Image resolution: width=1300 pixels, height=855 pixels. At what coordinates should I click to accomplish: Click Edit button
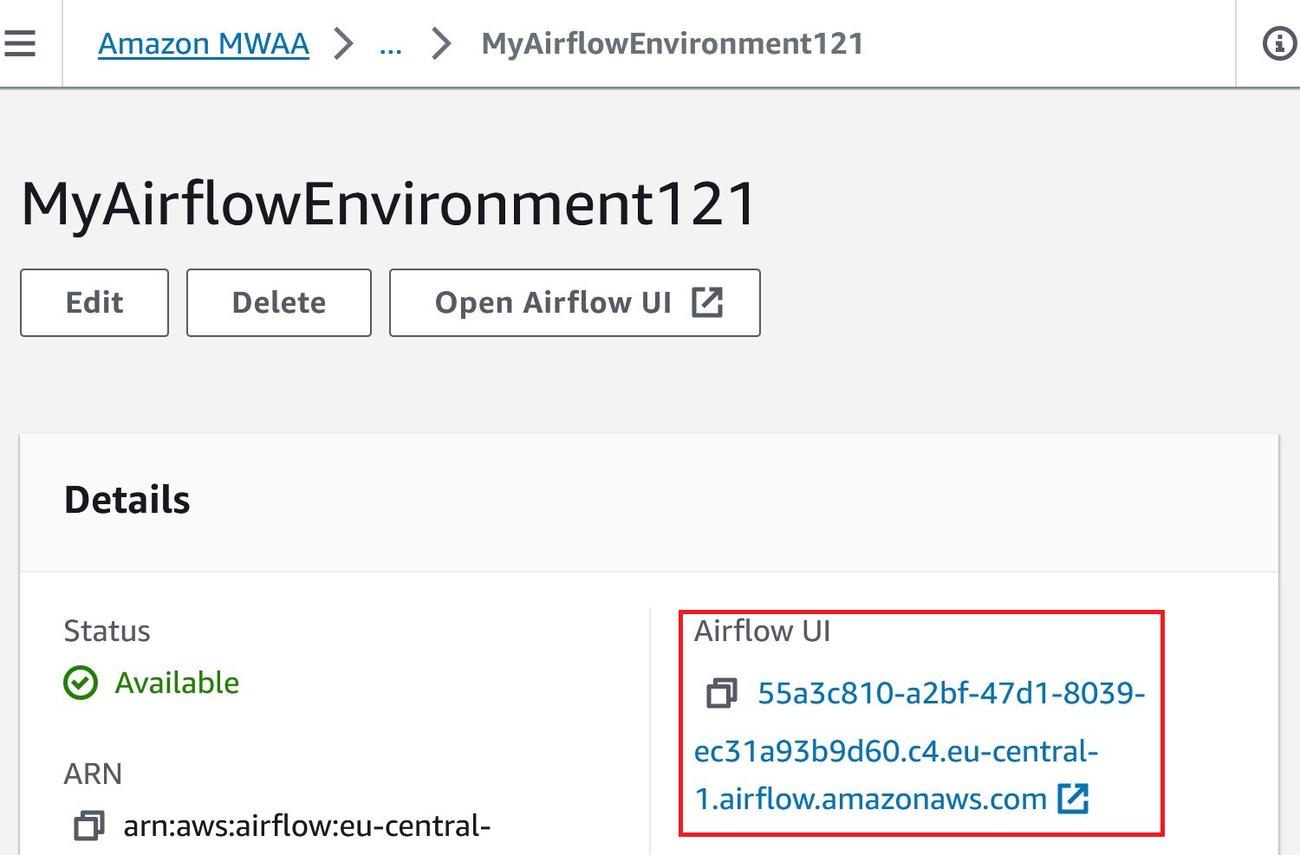coord(94,302)
